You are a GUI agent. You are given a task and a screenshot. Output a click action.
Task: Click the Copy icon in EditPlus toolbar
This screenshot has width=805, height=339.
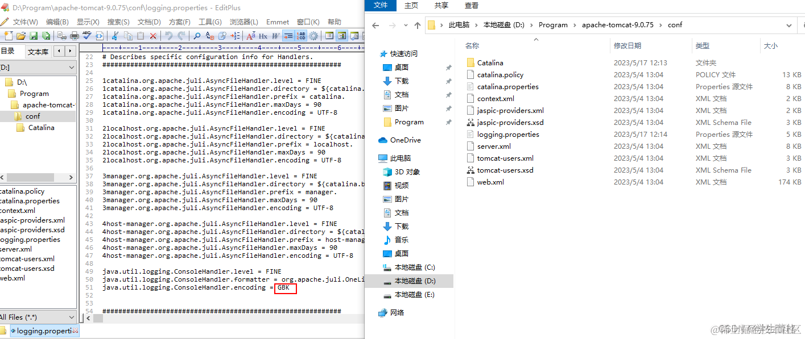[128, 36]
